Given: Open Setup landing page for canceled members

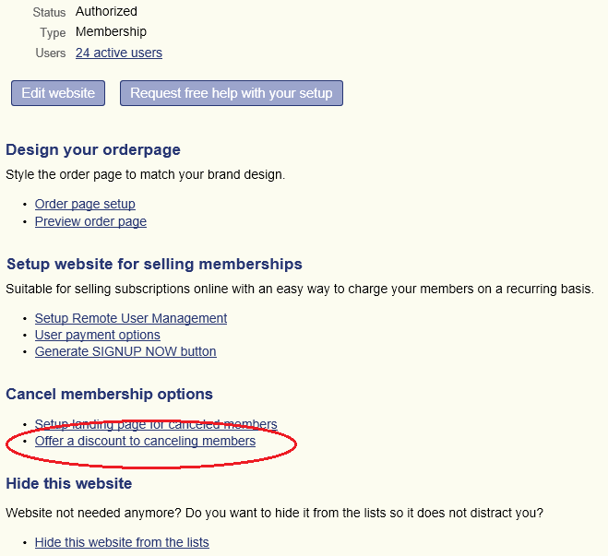Looking at the screenshot, I should [x=156, y=424].
